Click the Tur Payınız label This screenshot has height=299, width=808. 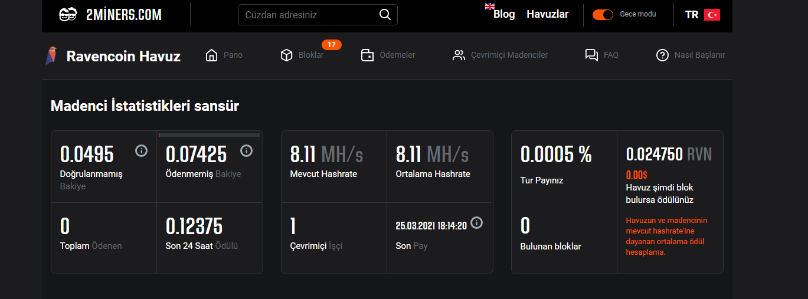(x=542, y=180)
